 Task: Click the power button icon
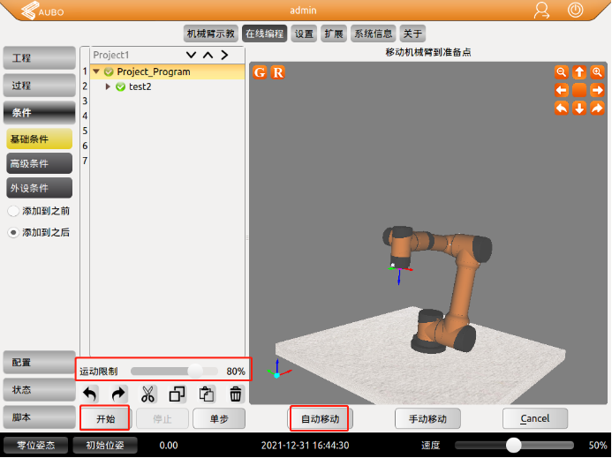(x=575, y=10)
